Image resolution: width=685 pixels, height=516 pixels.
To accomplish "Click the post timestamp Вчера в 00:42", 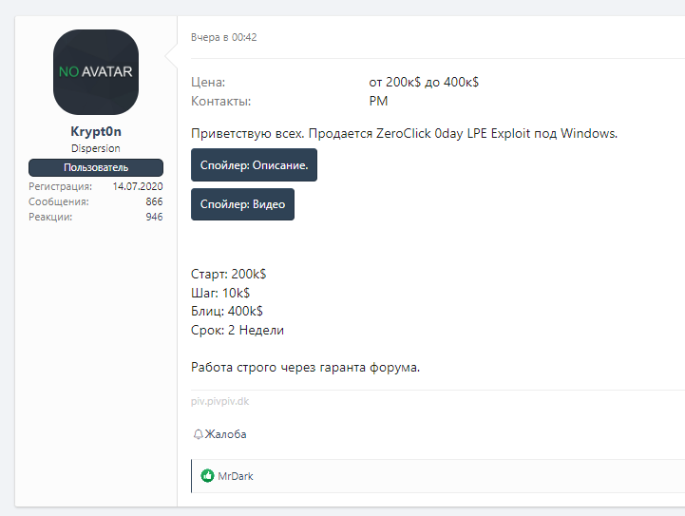I will coord(223,38).
